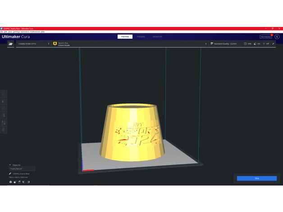Select the Move tool in left toolbar
The height and width of the screenshot is (212, 283).
click(x=5, y=93)
